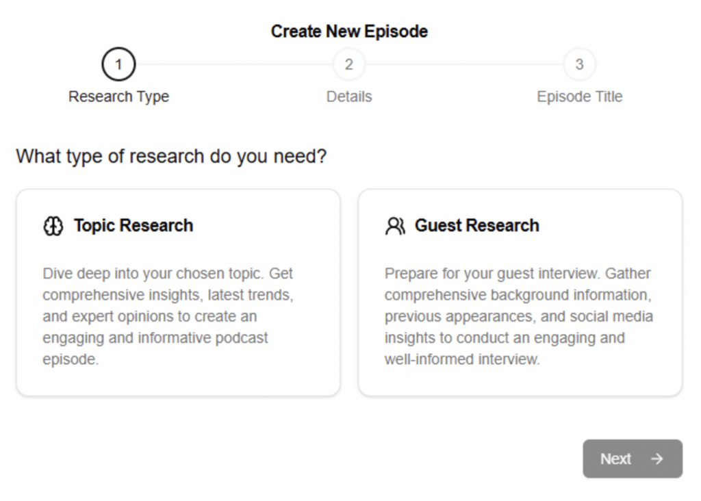Click the Create New Episode title
The image size is (701, 501).
pyautogui.click(x=349, y=31)
